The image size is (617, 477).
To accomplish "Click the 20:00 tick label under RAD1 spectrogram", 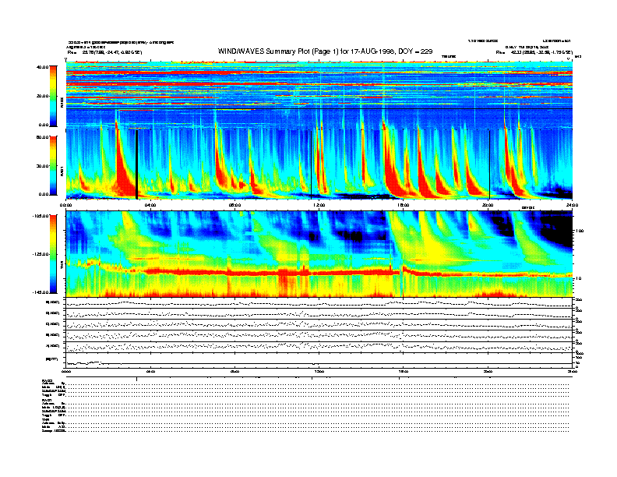I will [488, 205].
